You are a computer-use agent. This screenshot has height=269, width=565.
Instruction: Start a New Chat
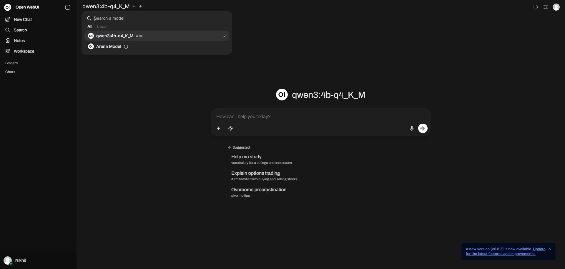point(38,19)
